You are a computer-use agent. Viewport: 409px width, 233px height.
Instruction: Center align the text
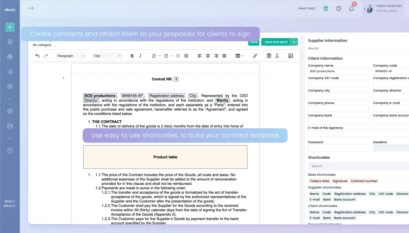pos(208,56)
